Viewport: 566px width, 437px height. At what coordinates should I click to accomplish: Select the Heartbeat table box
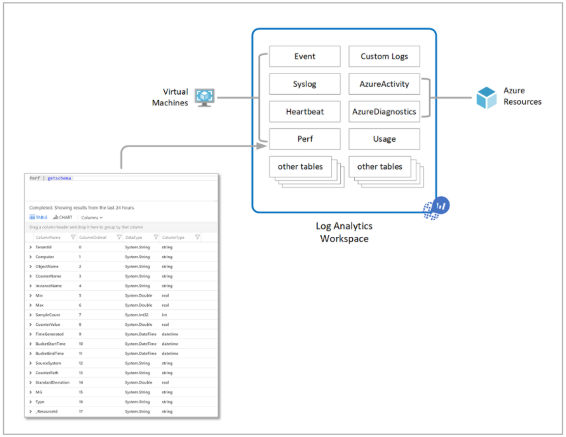pyautogui.click(x=305, y=112)
